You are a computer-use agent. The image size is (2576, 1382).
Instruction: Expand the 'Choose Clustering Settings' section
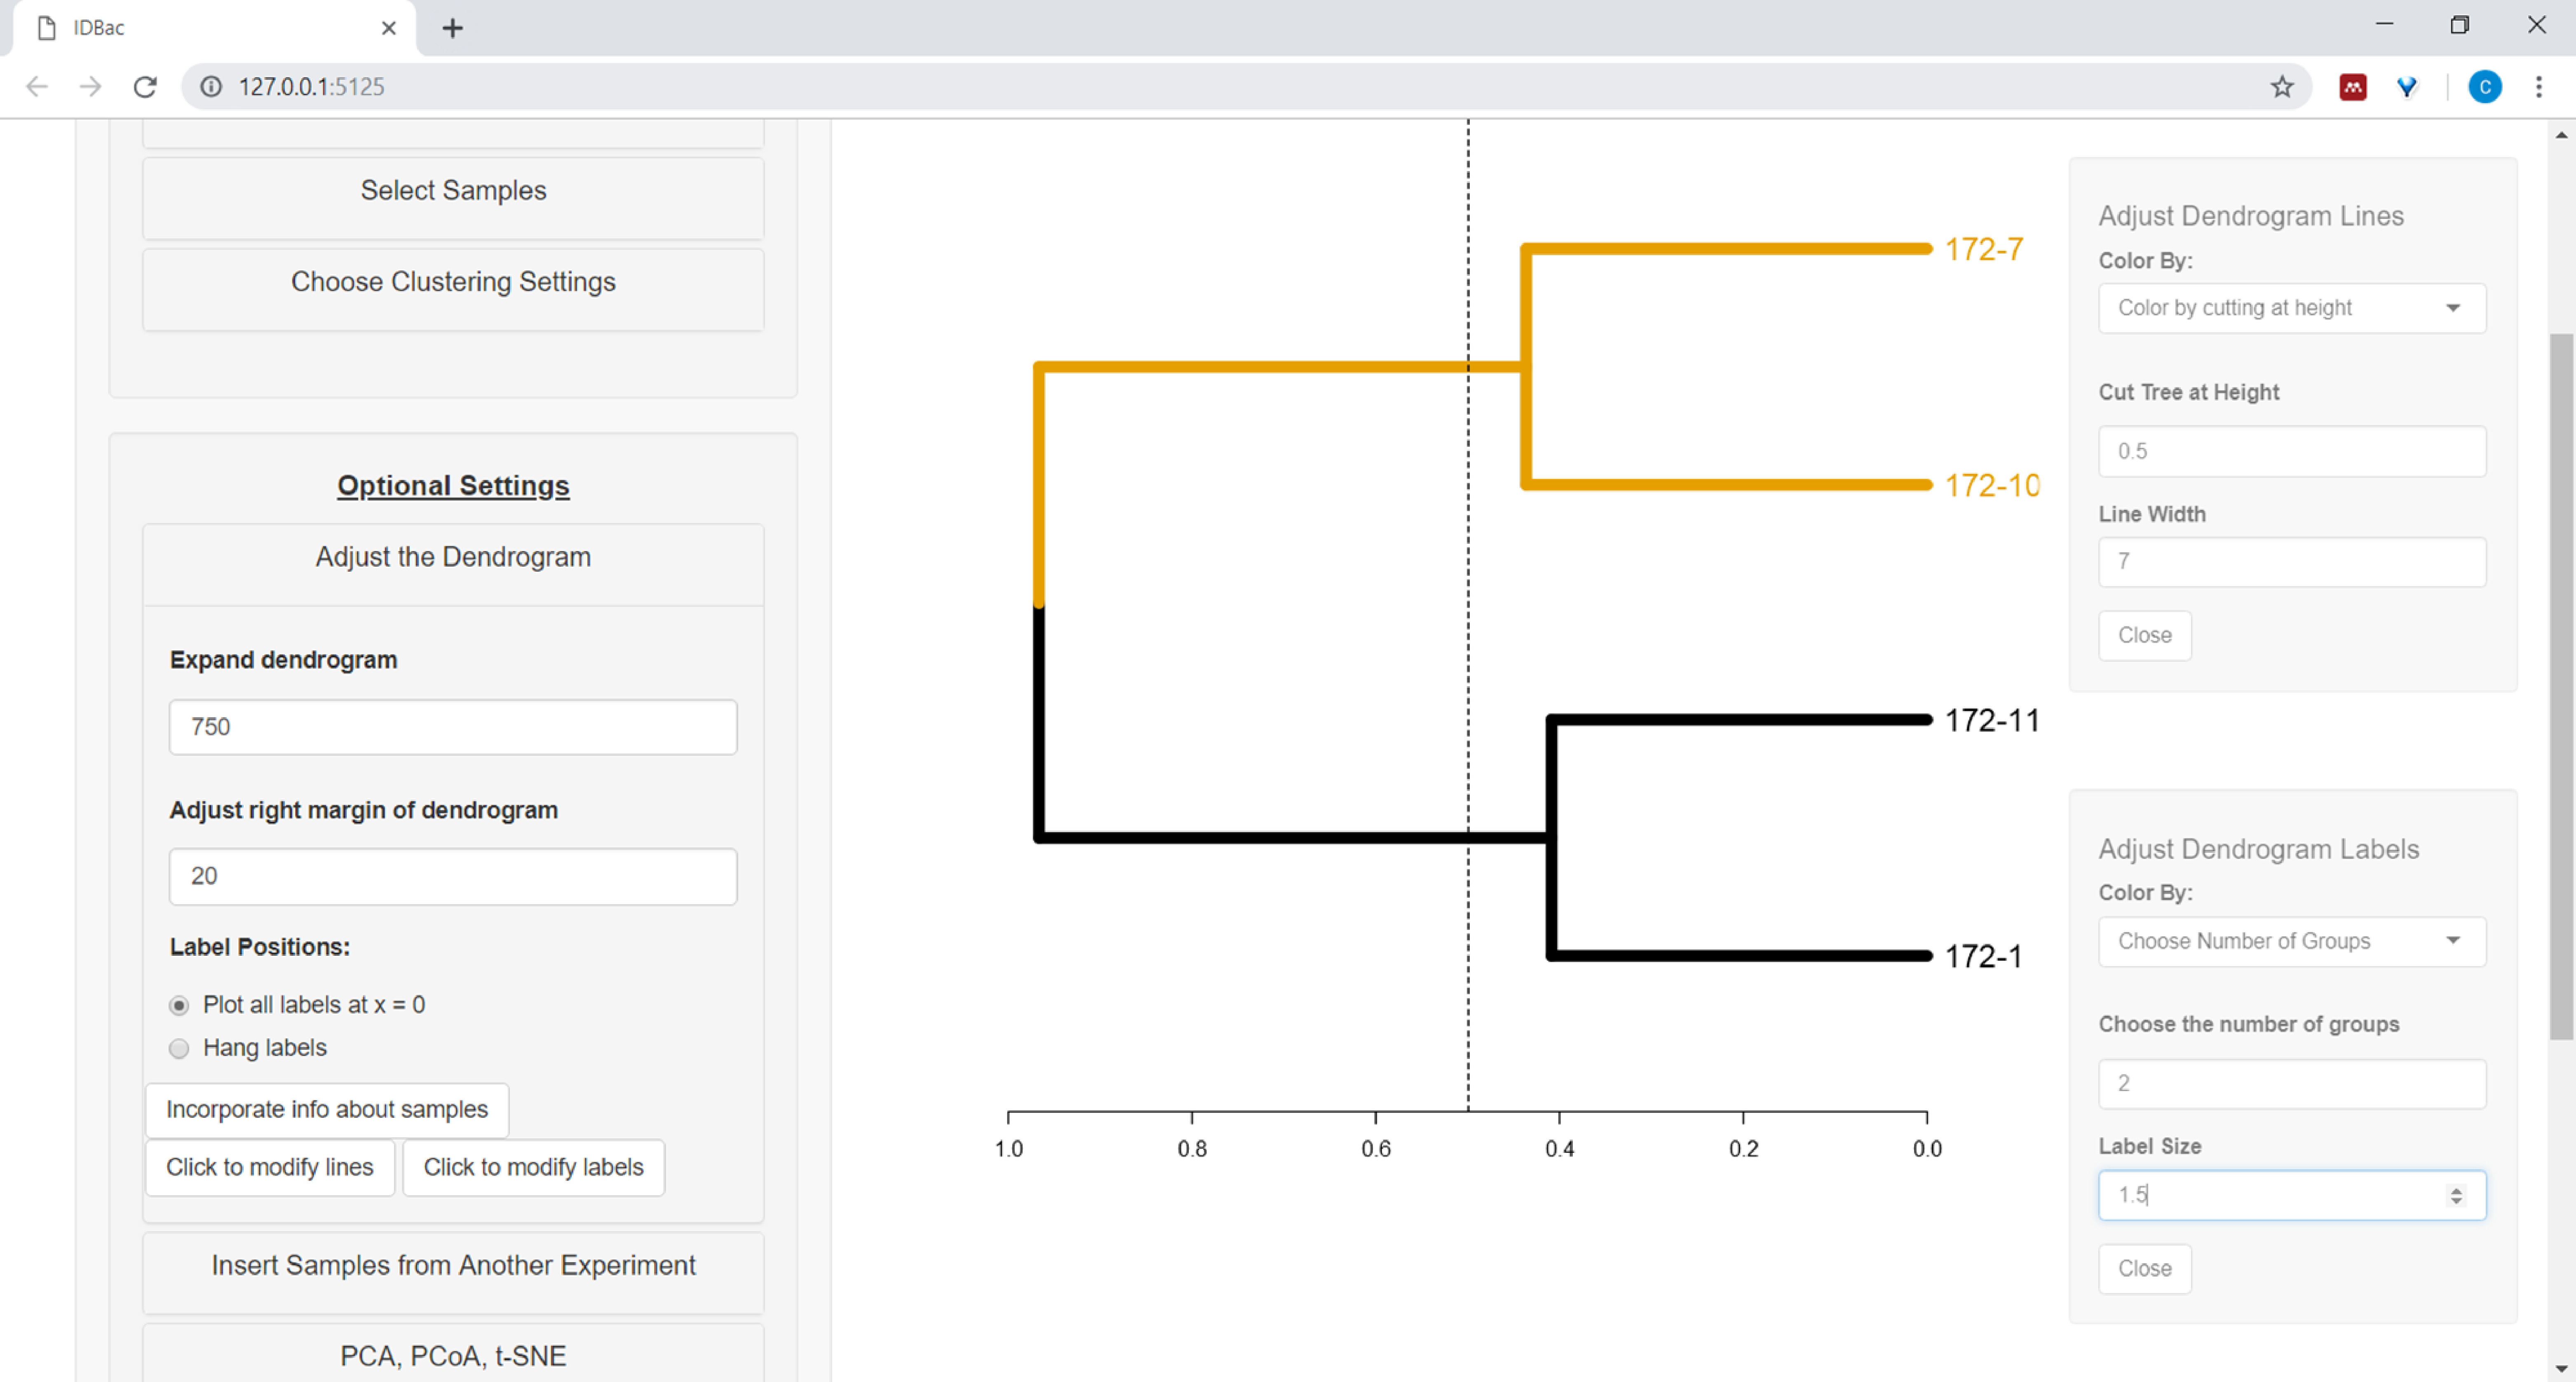(453, 282)
